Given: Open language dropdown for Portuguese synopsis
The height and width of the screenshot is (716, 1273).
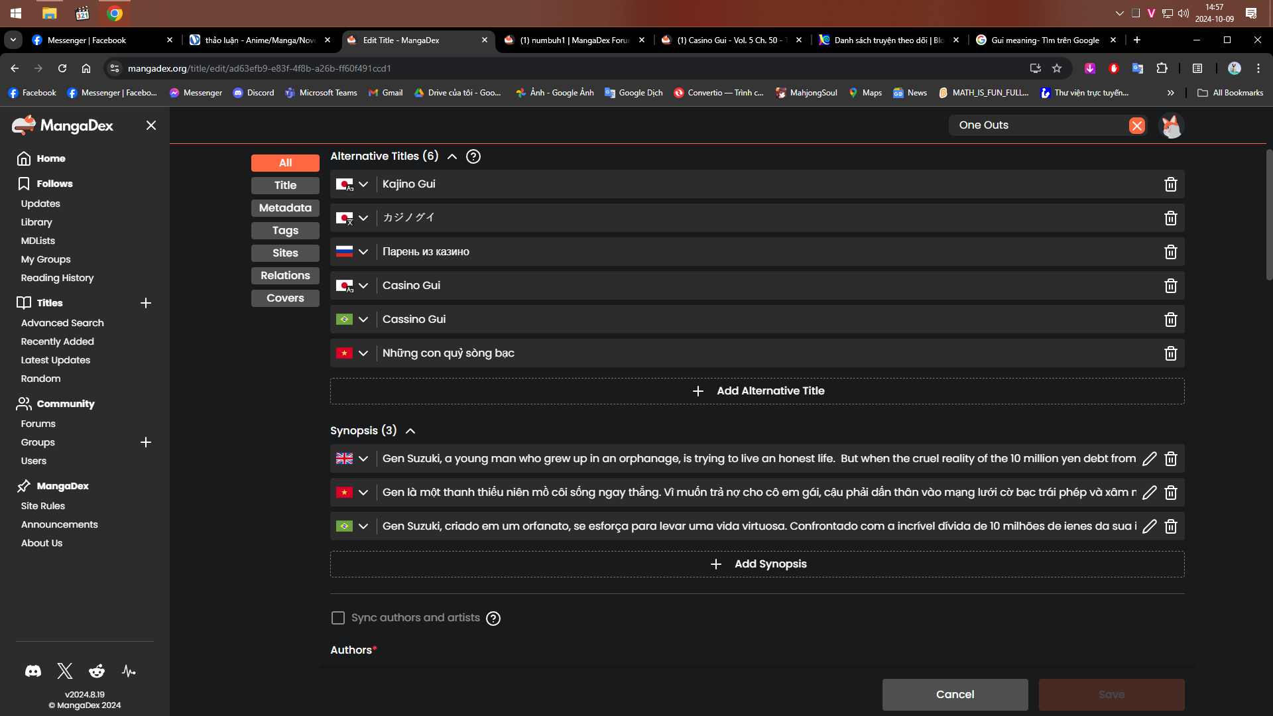Looking at the screenshot, I should click(x=363, y=526).
